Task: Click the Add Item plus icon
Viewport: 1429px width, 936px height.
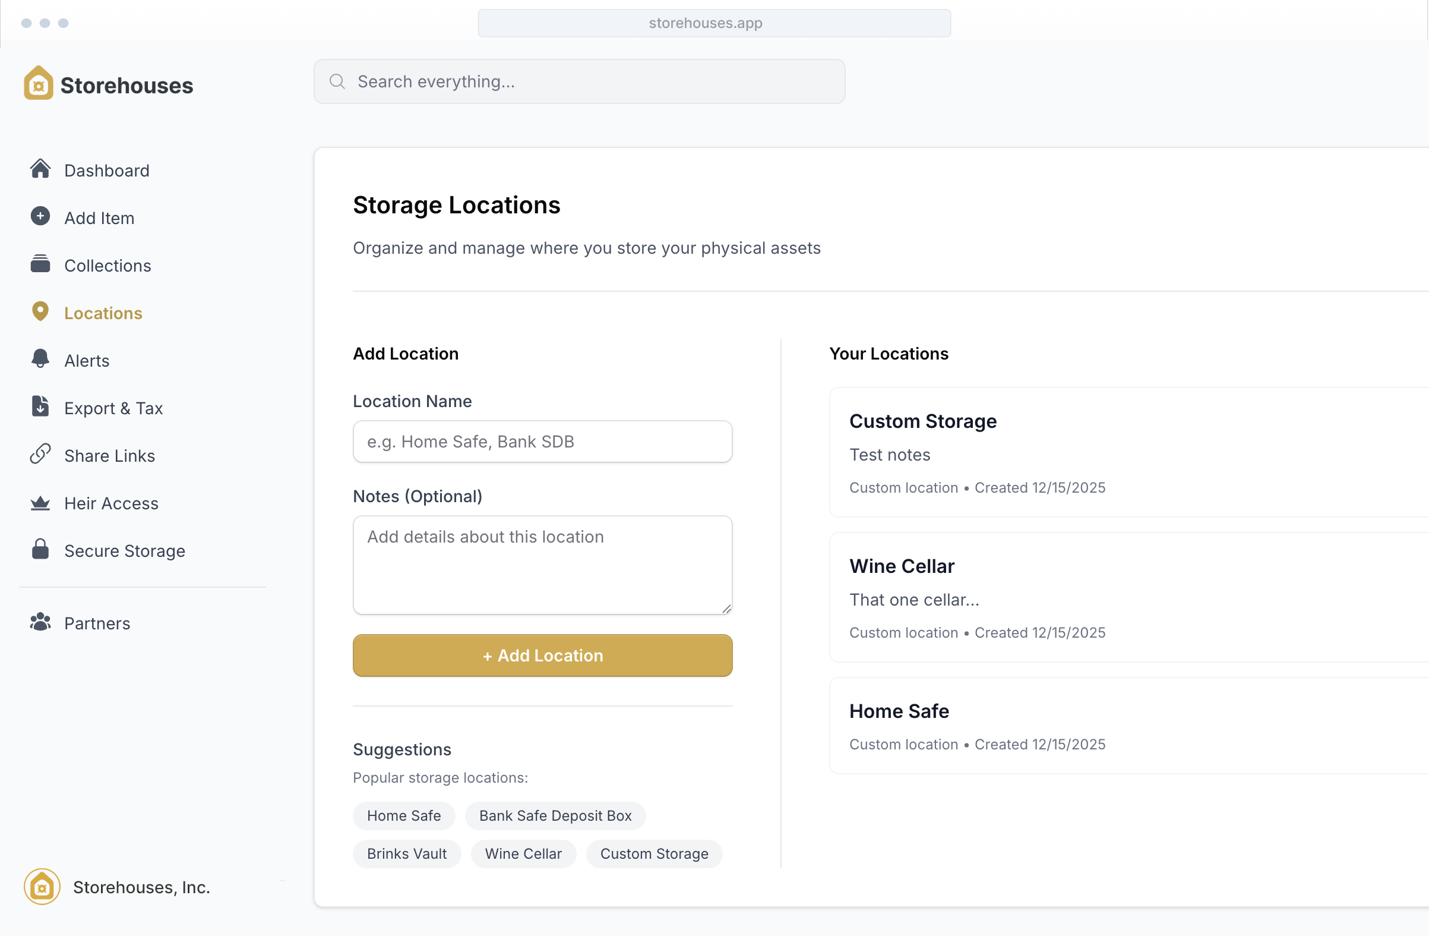Action: pos(40,217)
